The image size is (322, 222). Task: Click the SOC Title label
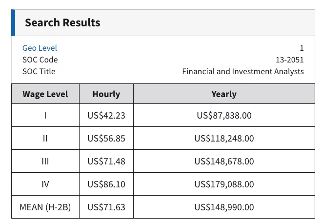coord(39,71)
